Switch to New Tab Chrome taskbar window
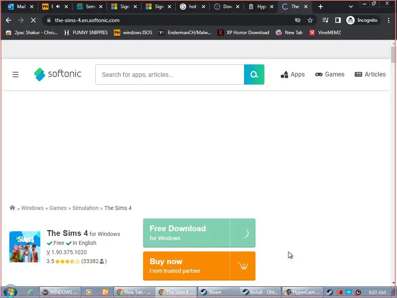This screenshot has height=298, width=397. pos(134,292)
